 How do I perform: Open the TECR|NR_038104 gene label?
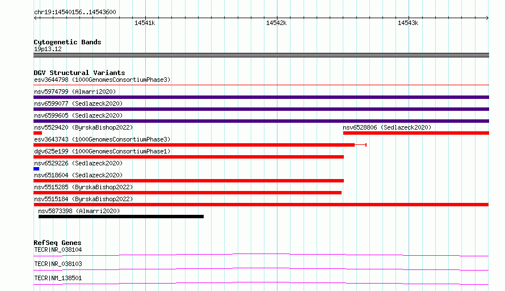[x=58, y=250]
